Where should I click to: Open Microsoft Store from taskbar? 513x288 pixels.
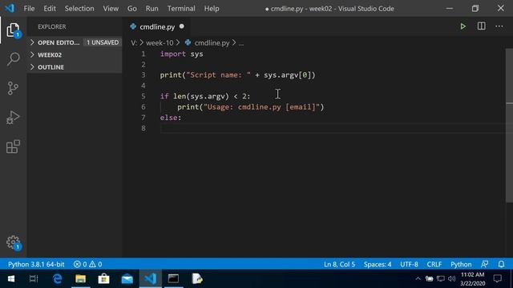103,279
